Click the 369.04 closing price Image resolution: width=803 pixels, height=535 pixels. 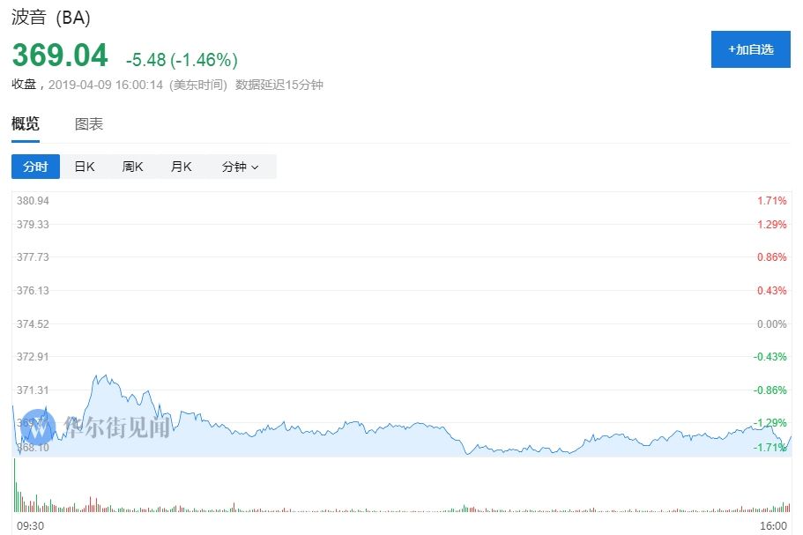click(x=60, y=55)
